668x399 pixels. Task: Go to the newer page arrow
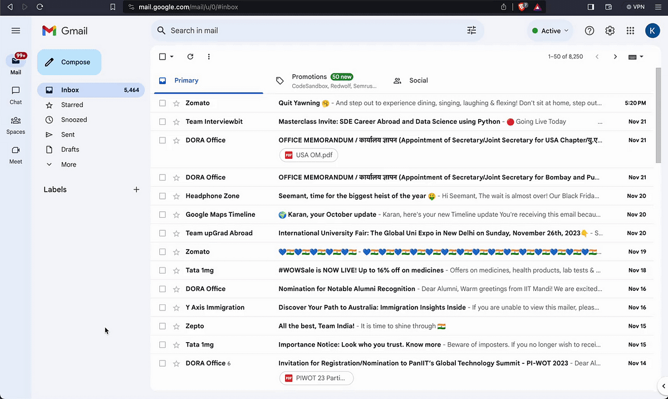tap(597, 56)
